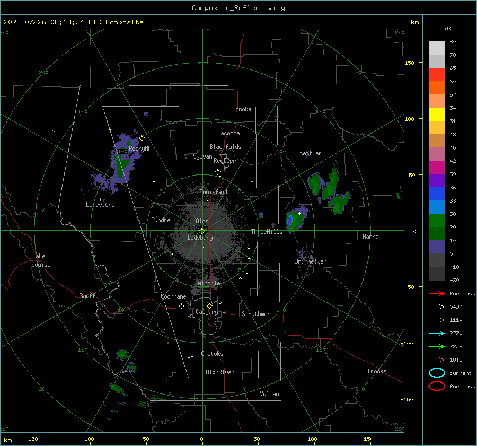Viewport: 477px width, 446px height.
Task: Click the Vulcan label
Action: (270, 394)
